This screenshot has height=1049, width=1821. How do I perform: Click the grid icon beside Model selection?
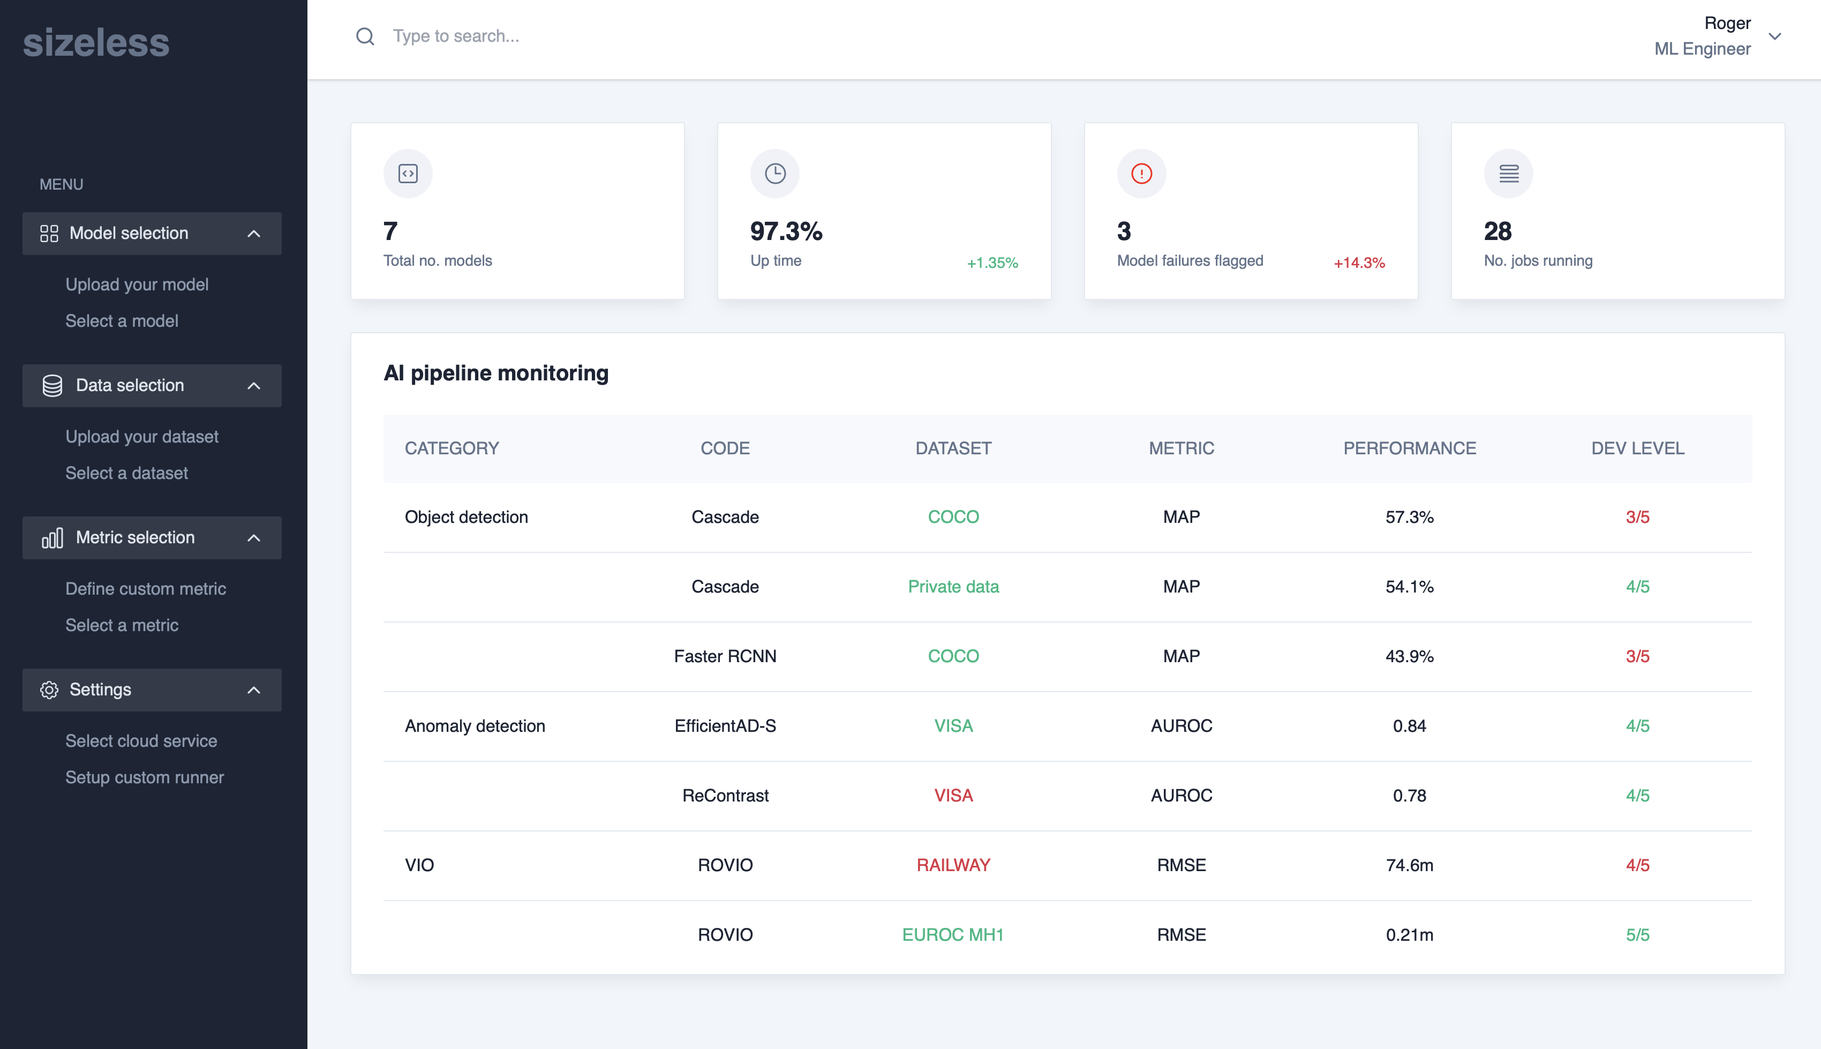[x=49, y=234]
